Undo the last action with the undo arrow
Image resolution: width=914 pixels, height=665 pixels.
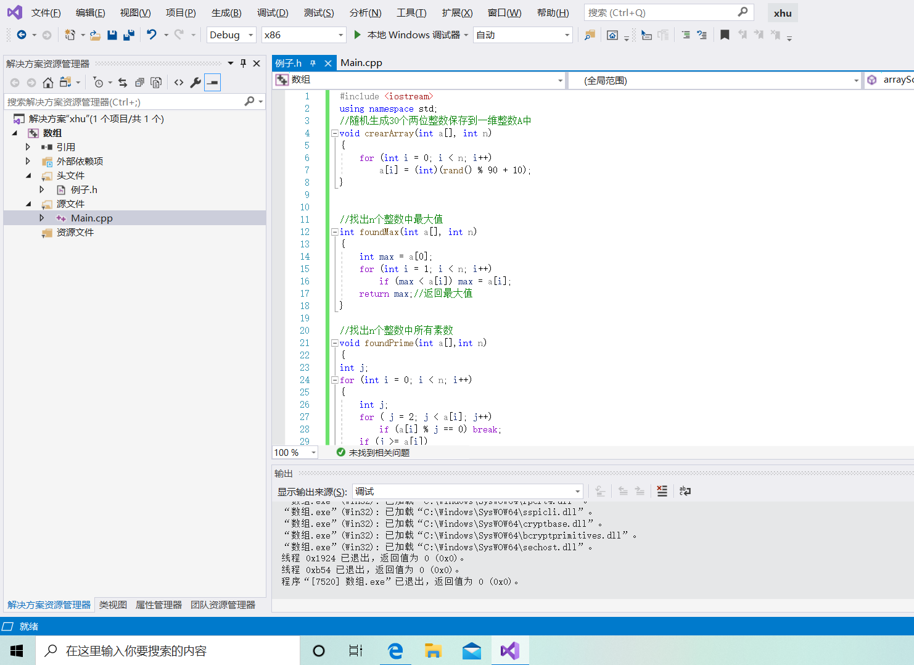coord(152,35)
